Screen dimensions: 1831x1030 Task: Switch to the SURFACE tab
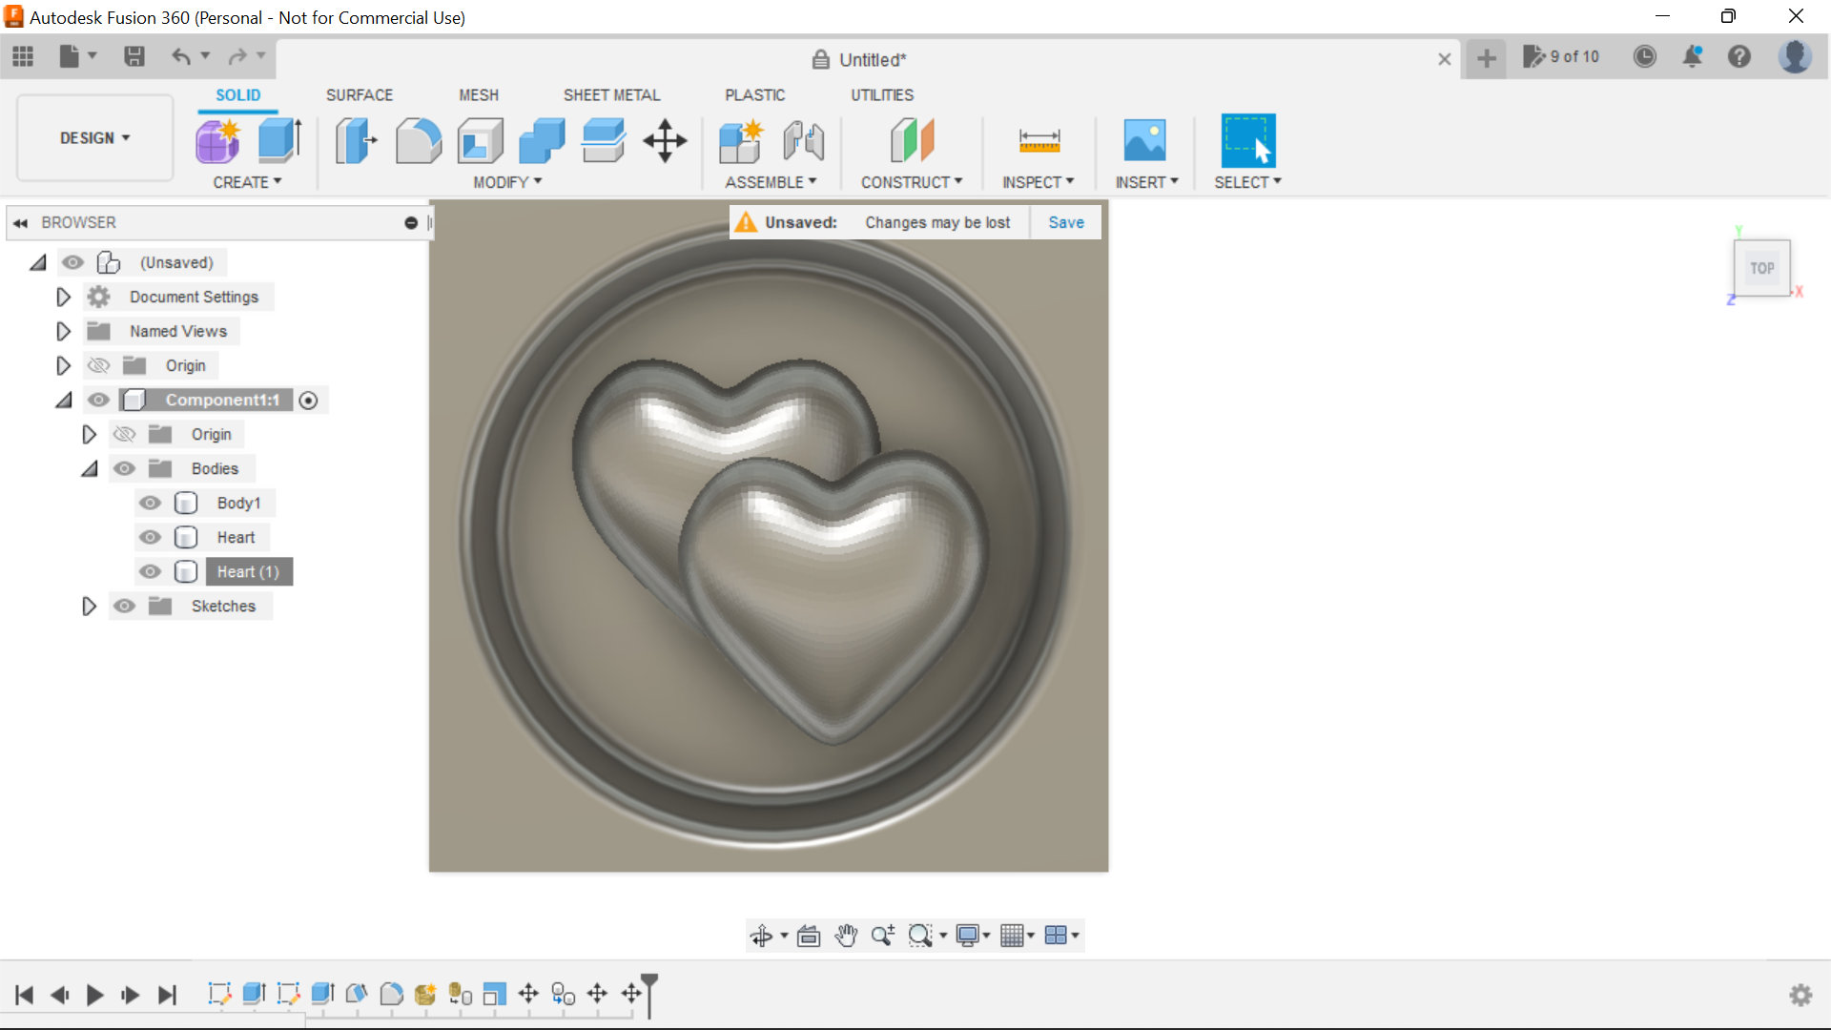359,94
